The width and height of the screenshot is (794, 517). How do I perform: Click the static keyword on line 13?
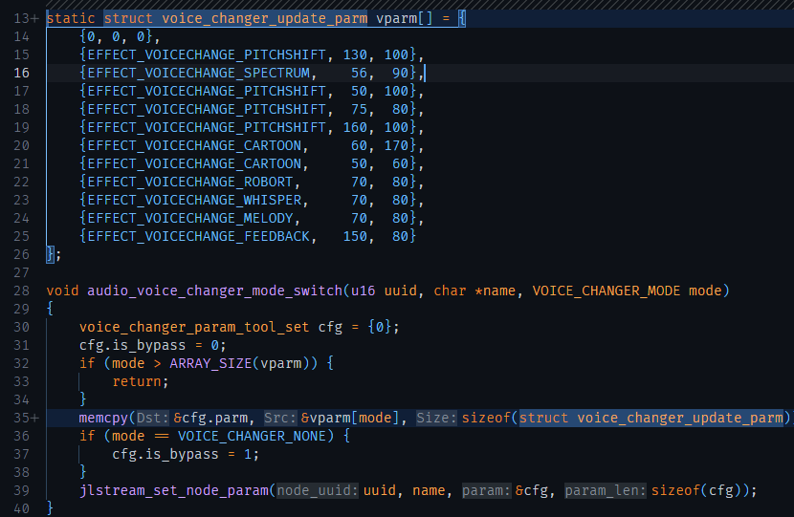[x=71, y=19]
